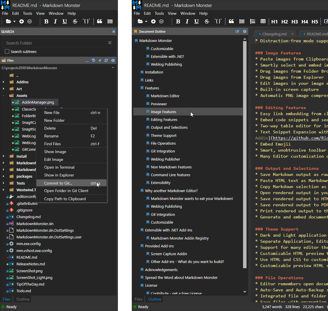Open the folder icon dropdown in left toolbar
Image resolution: width=328 pixels, height=311 pixels.
point(14,22)
